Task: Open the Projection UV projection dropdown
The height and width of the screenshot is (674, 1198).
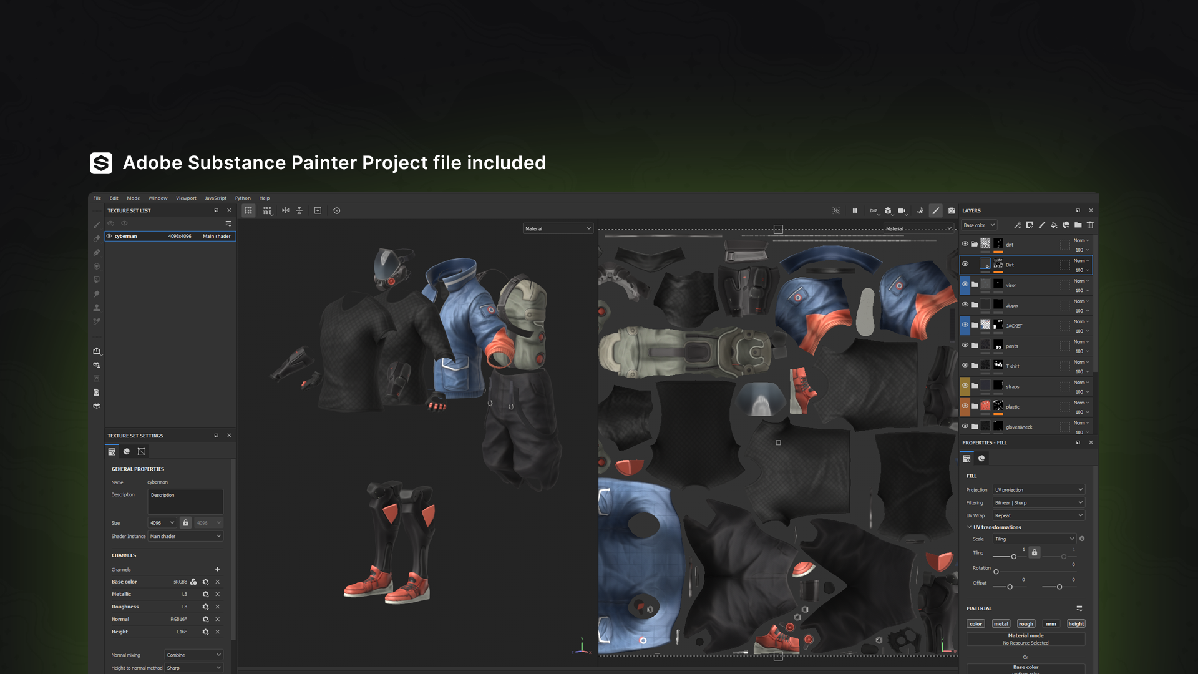Action: (1038, 490)
